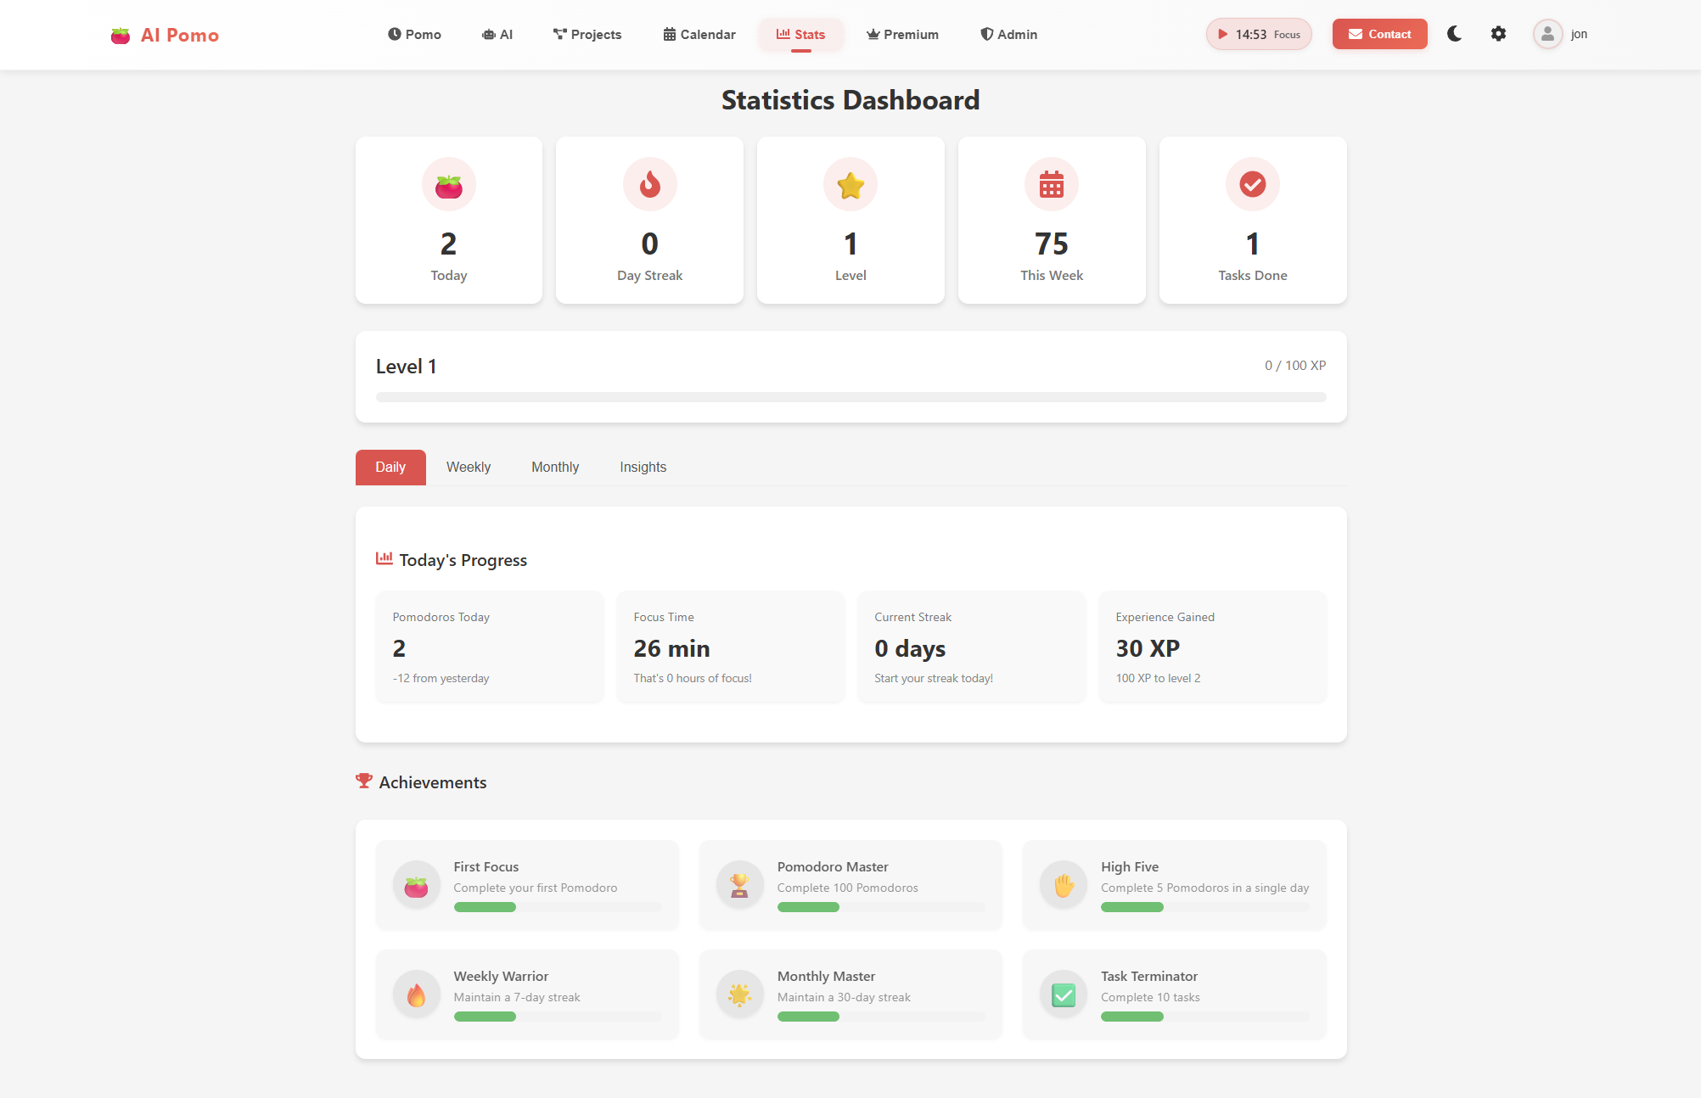
Task: Click the AI Pomo tomato logo
Action: pyautogui.click(x=121, y=36)
